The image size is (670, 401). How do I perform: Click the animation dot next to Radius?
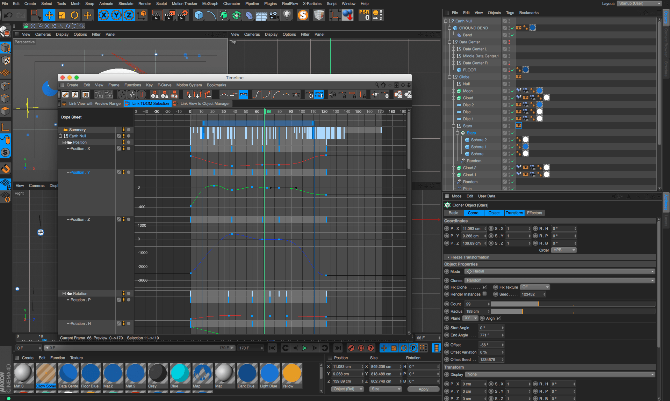pos(447,311)
